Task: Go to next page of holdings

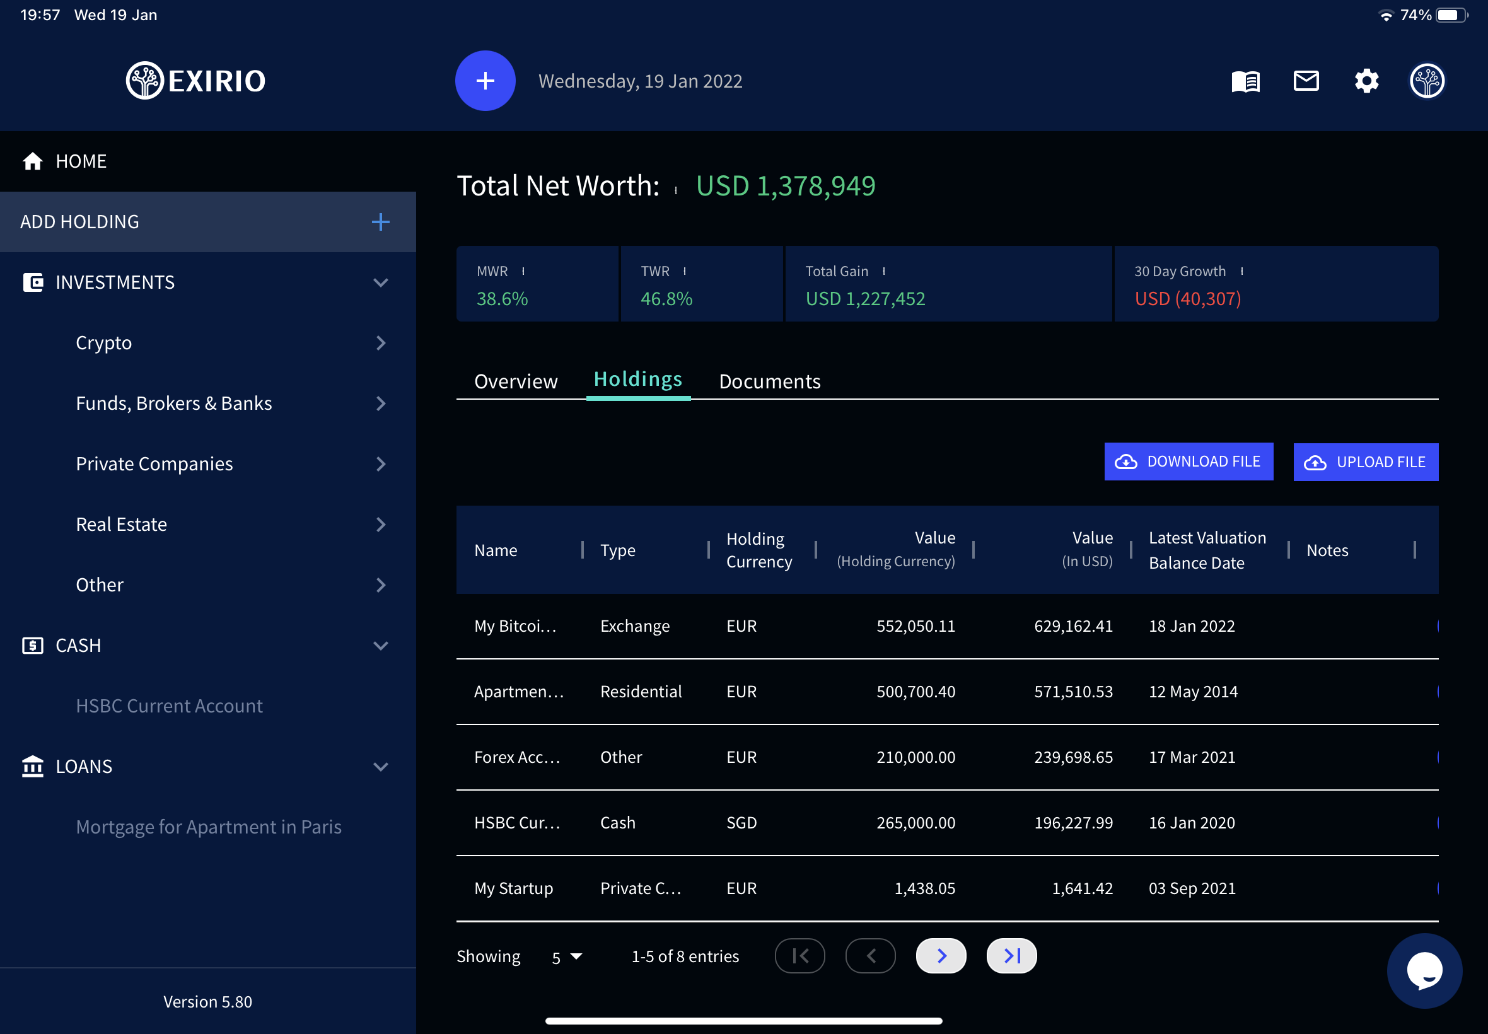Action: [x=941, y=955]
